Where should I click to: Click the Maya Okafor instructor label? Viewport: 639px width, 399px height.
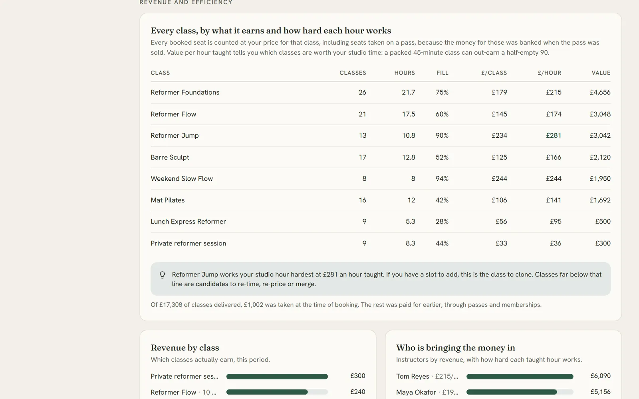(427, 392)
